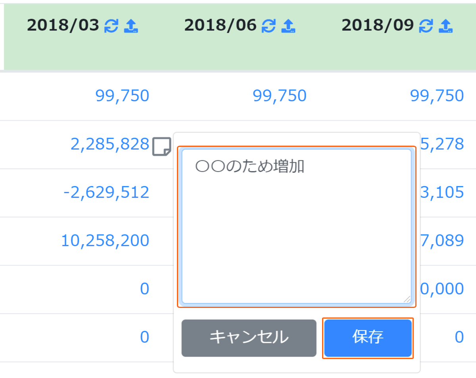Image resolution: width=476 pixels, height=378 pixels.
Task: Click the キャンセル button
Action: point(249,338)
